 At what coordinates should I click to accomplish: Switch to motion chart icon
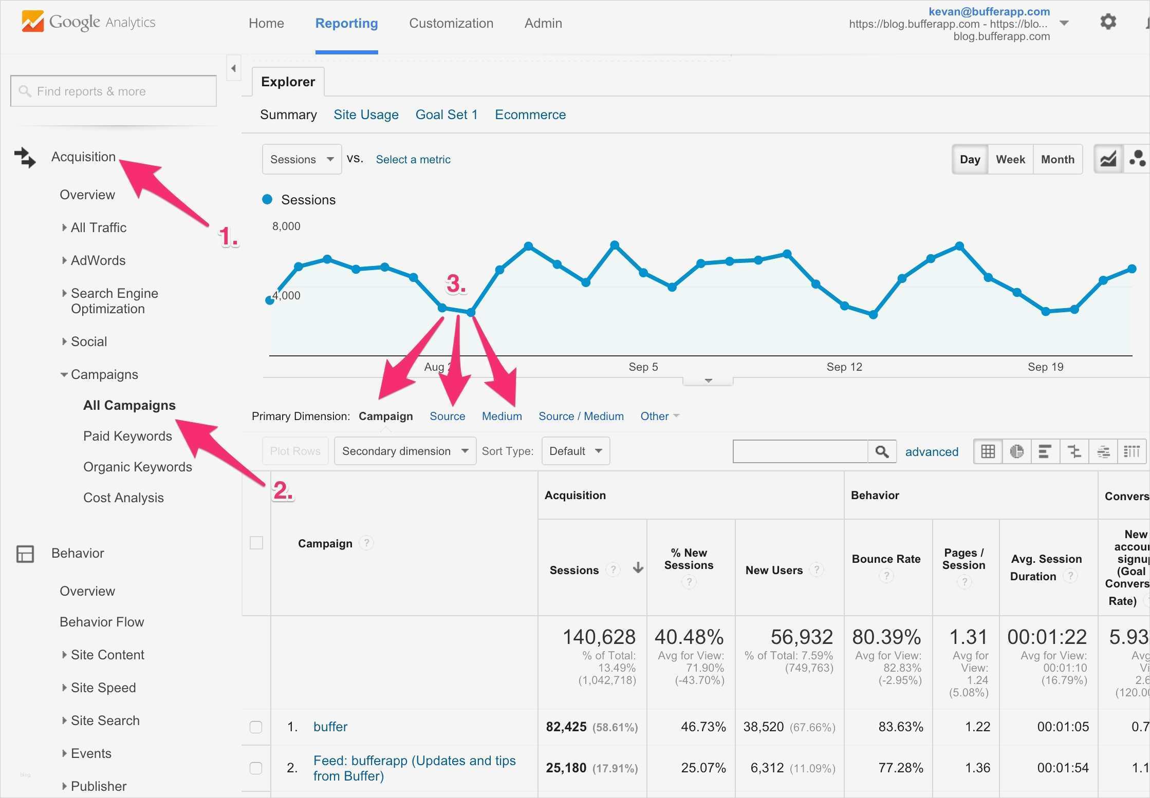coord(1137,159)
